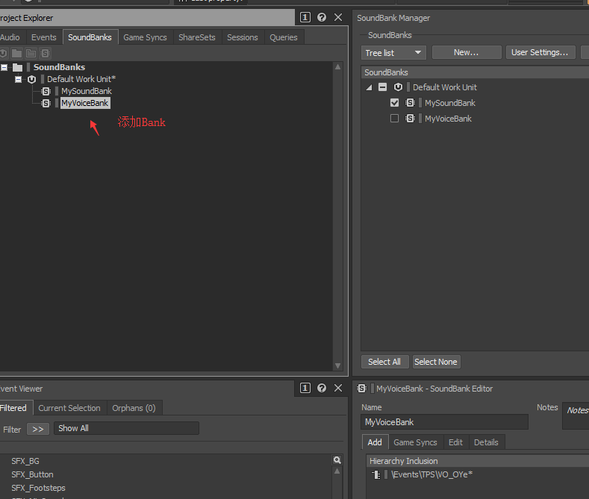Open Sessions tab
589x499 pixels.
(x=243, y=37)
